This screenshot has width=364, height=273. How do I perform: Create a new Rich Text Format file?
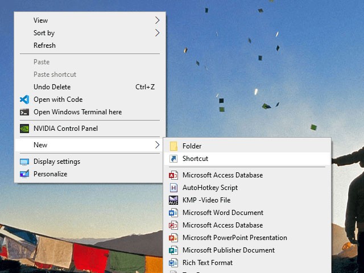point(207,263)
